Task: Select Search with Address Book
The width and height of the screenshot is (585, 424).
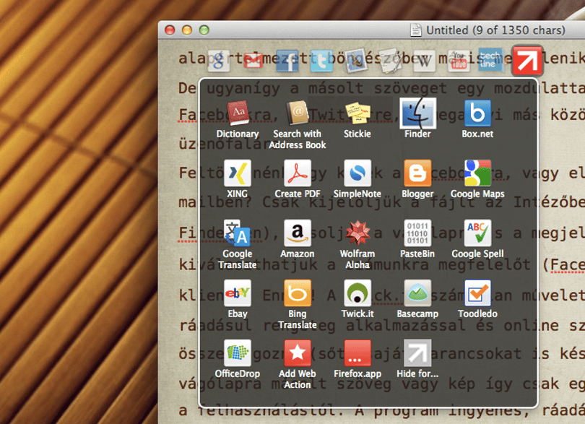Action: coord(298,113)
